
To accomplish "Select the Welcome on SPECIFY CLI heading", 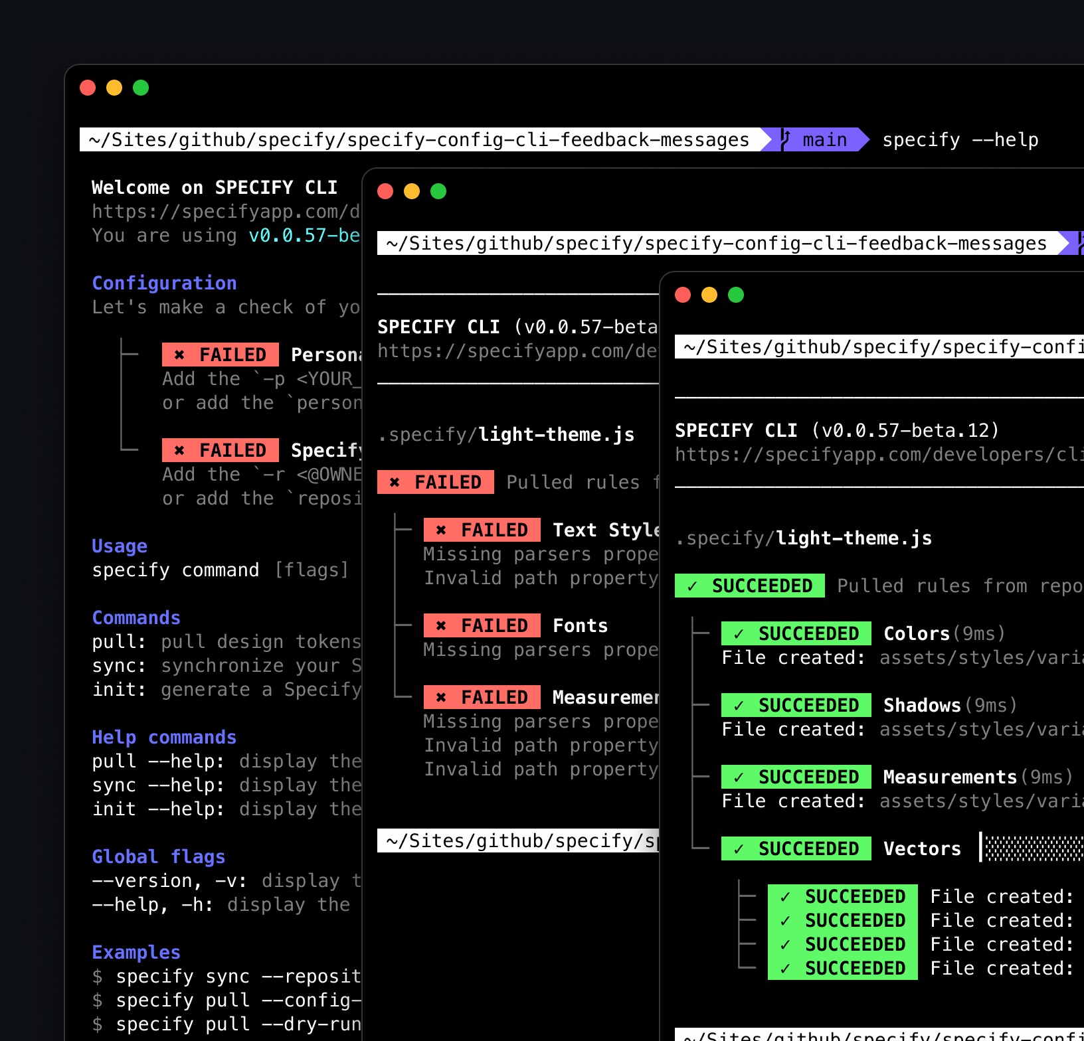I will click(215, 188).
